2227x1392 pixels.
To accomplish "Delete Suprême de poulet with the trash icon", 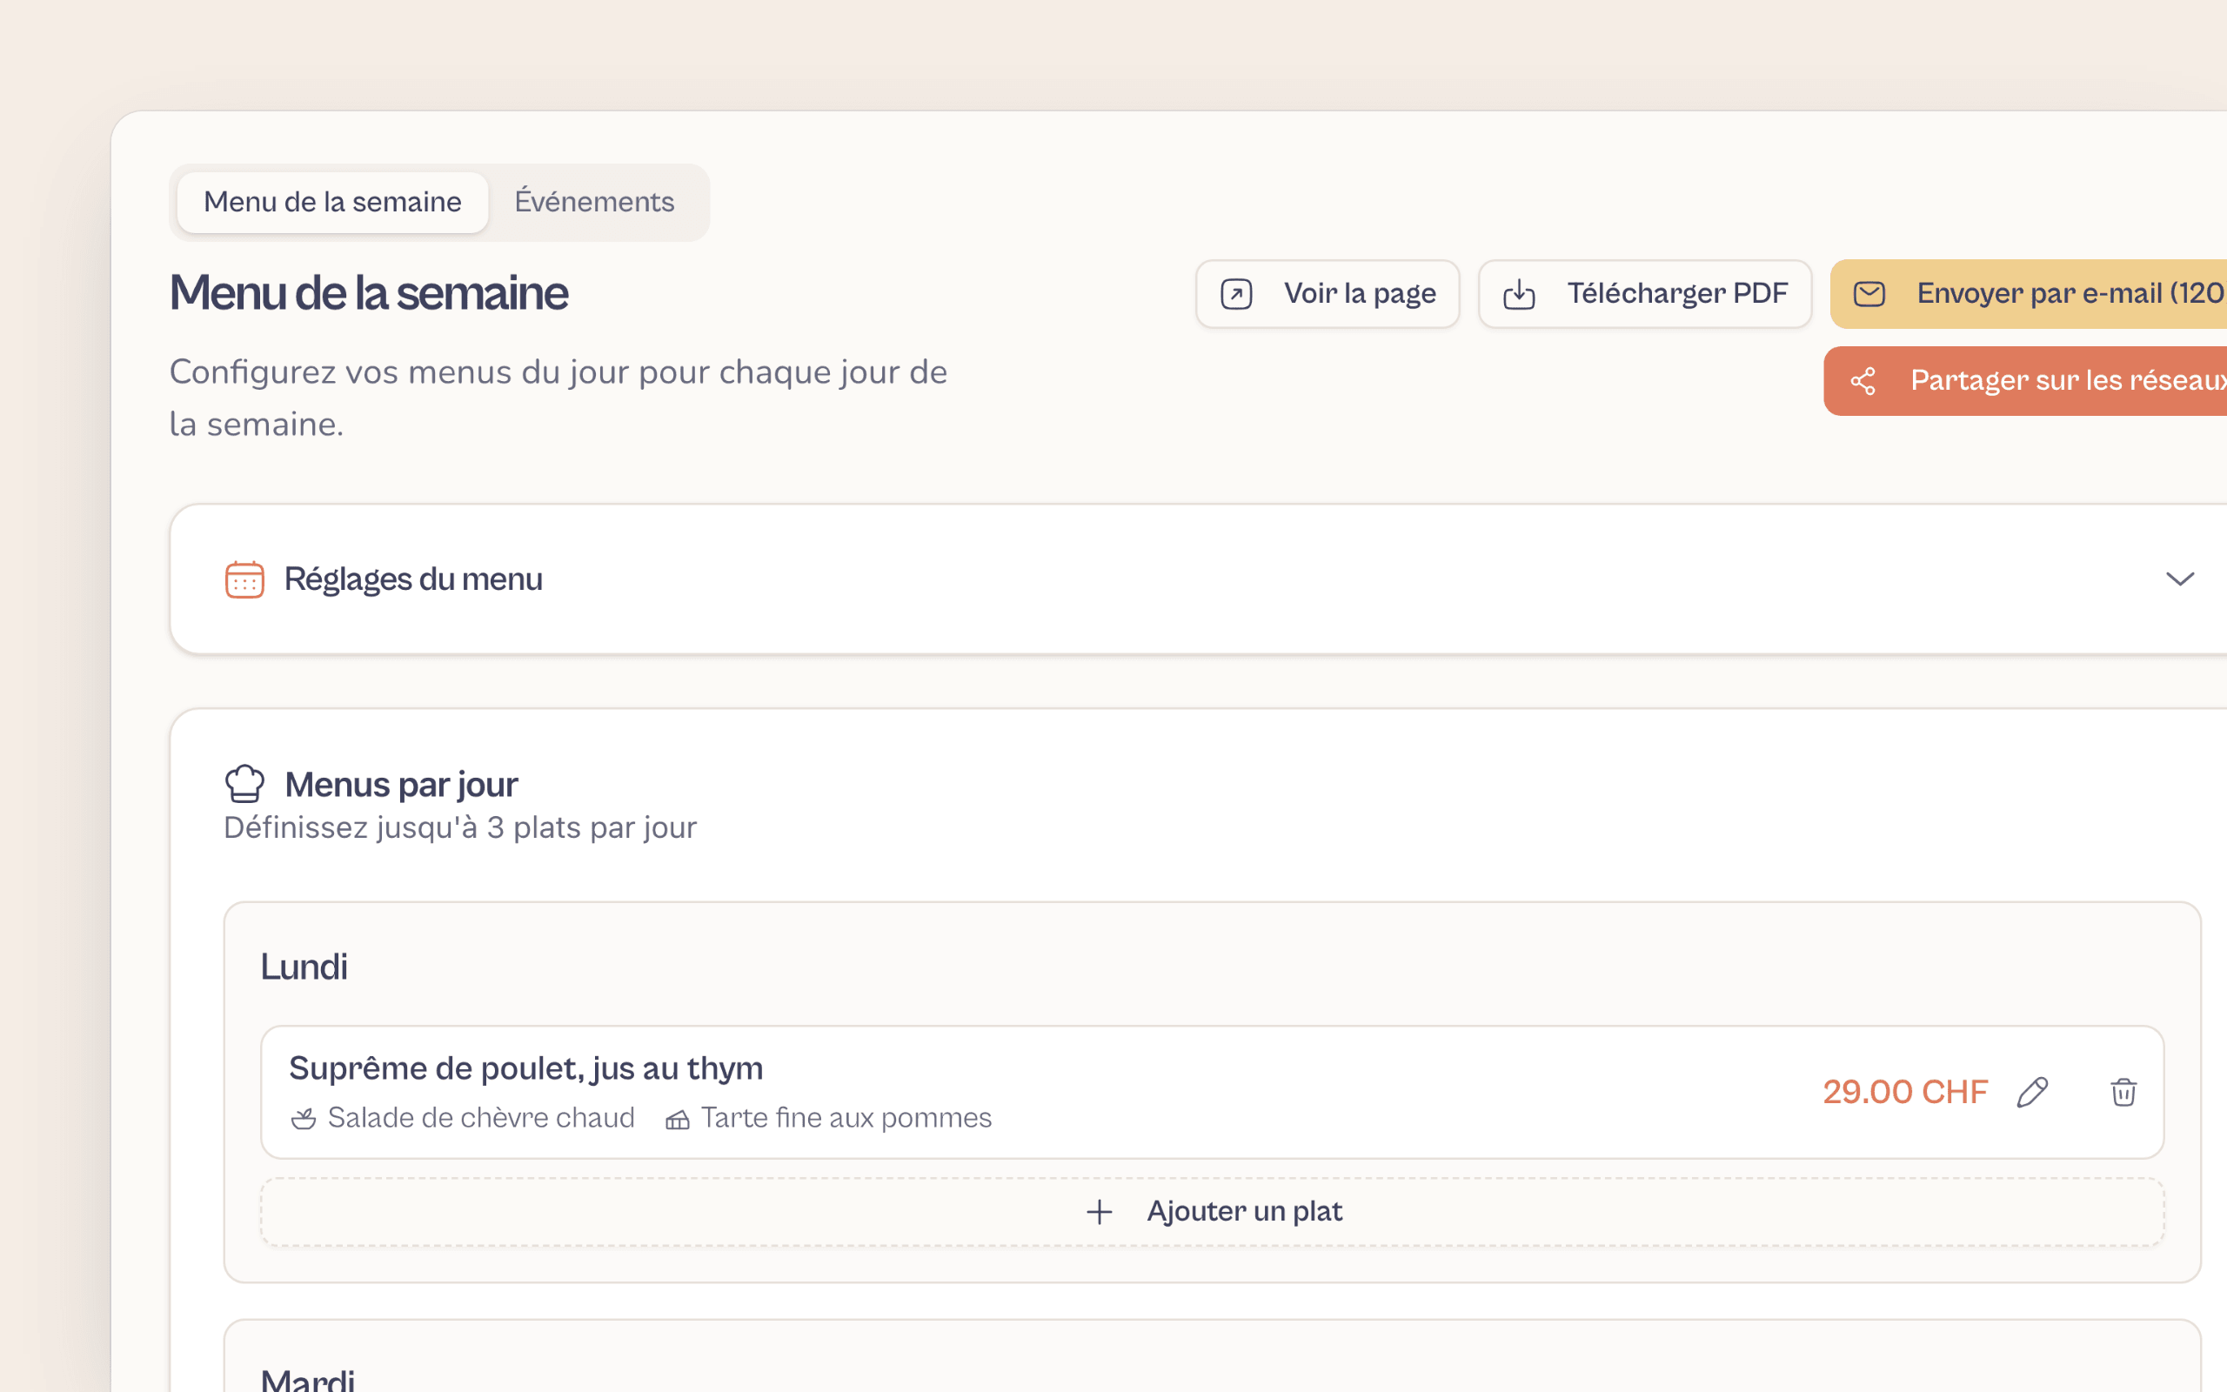I will click(x=2123, y=1092).
